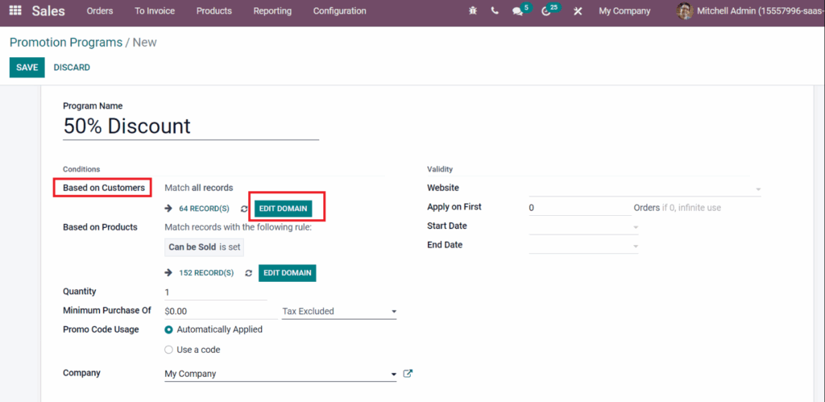This screenshot has width=825, height=402.
Task: Click the debug bug icon
Action: 472,11
